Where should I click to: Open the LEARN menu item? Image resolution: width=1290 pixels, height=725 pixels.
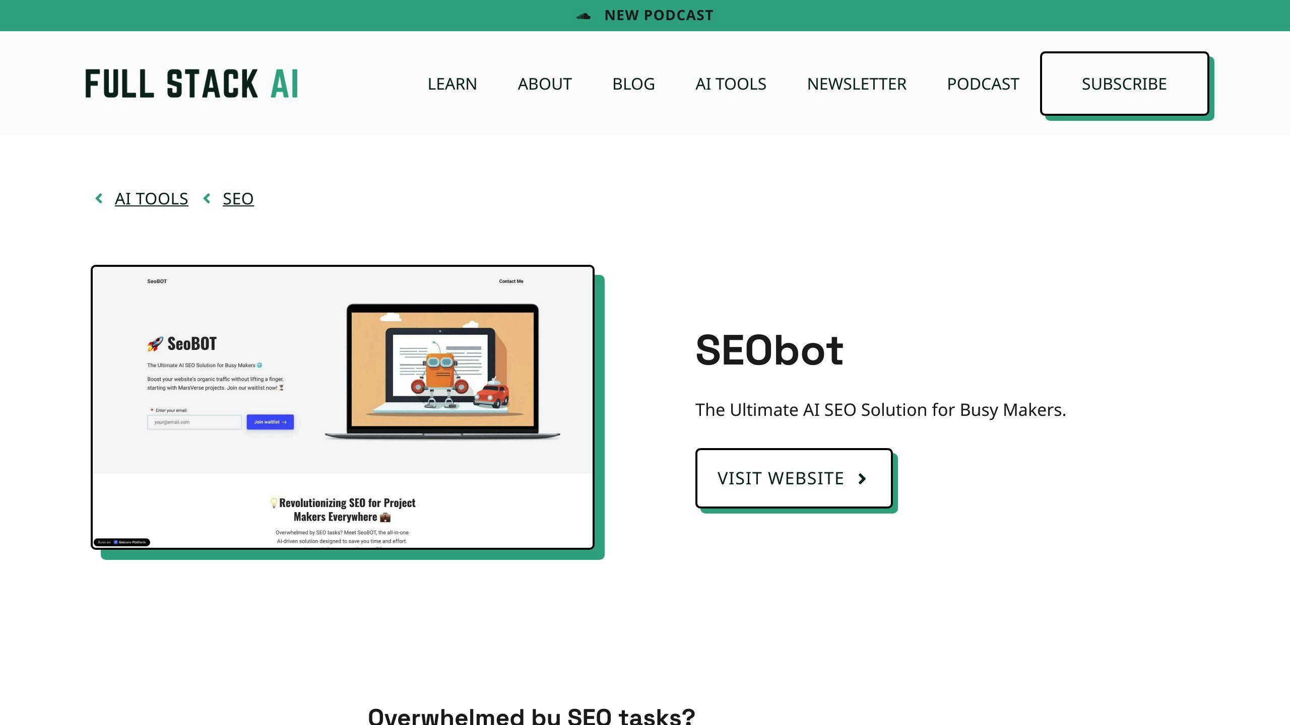(x=452, y=84)
